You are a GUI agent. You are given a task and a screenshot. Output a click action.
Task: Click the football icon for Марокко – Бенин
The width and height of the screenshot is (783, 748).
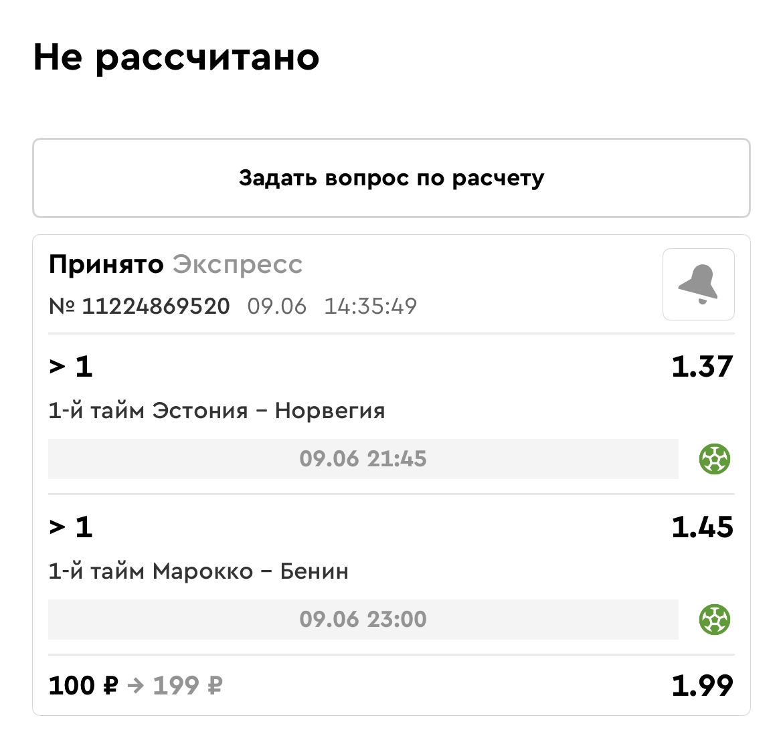[714, 620]
